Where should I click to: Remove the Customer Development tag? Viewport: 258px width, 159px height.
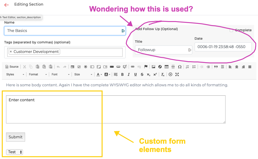pyautogui.click(x=11, y=51)
